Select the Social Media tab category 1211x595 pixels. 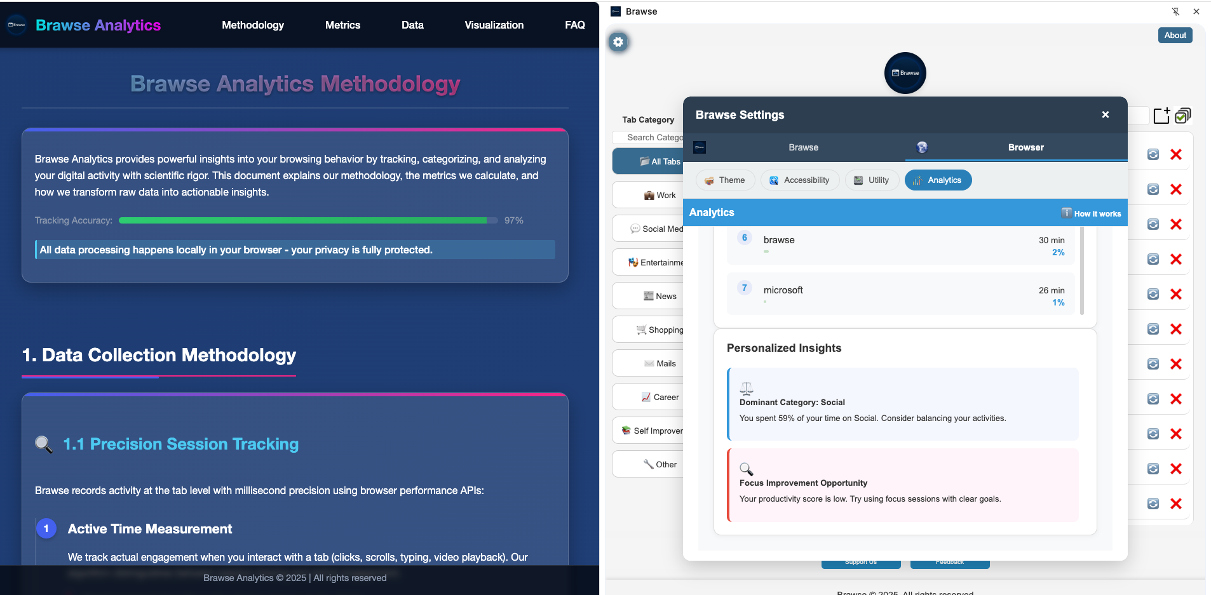pos(648,229)
